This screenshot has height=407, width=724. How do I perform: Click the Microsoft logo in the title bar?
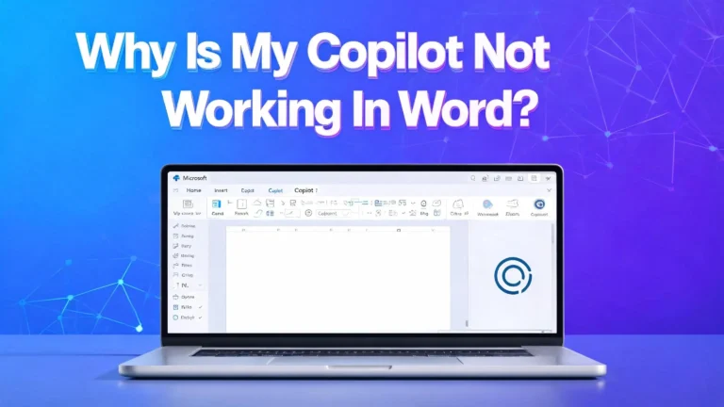pos(176,178)
